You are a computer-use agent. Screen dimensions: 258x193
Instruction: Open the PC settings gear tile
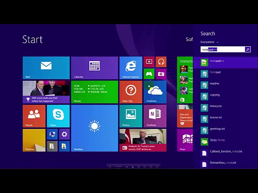coord(64,134)
